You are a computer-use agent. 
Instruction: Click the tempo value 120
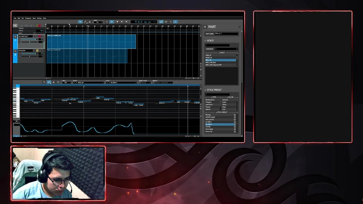pos(39,31)
